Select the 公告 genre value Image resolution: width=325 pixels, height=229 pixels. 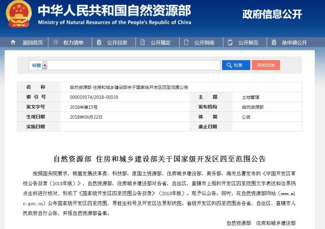click(x=246, y=117)
